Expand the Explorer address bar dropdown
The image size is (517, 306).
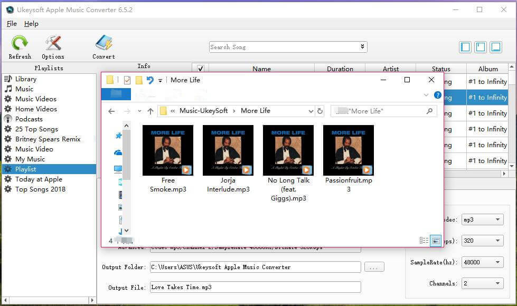coord(311,111)
